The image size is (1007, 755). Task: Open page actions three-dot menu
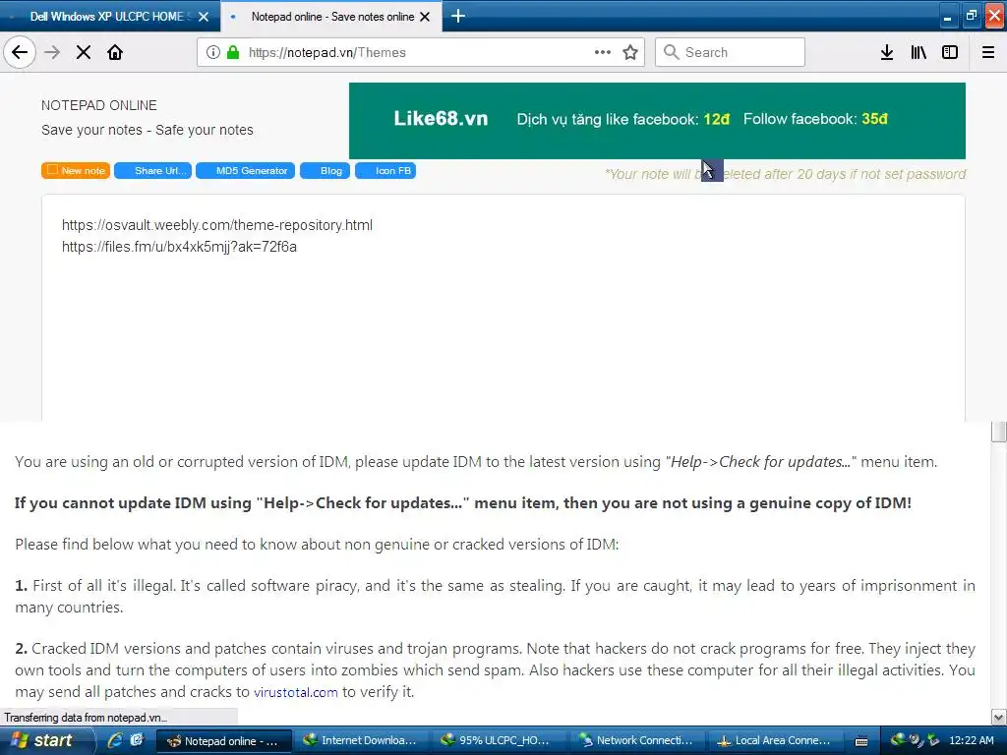coord(603,52)
